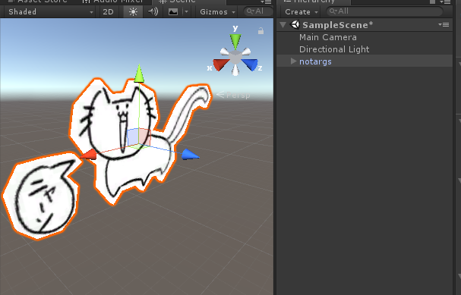Toggle scene lighting sun icon
This screenshot has width=461, height=295.
133,11
